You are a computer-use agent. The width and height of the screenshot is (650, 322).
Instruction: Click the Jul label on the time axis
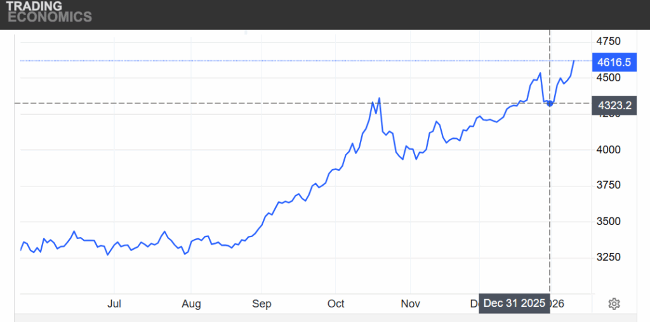coord(114,304)
